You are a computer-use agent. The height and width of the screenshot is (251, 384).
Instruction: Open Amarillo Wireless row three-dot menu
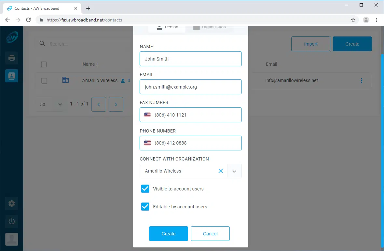click(362, 80)
